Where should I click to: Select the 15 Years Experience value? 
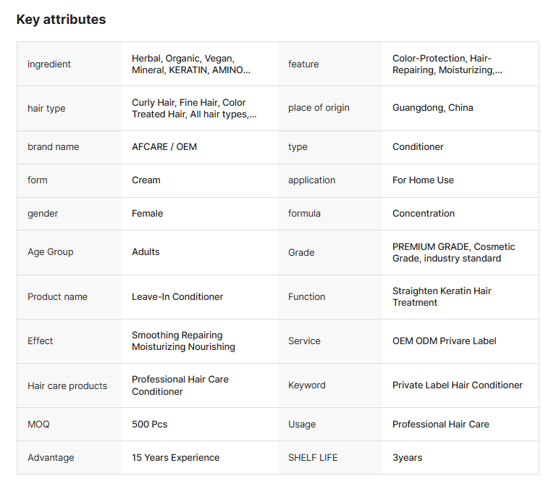pos(175,458)
